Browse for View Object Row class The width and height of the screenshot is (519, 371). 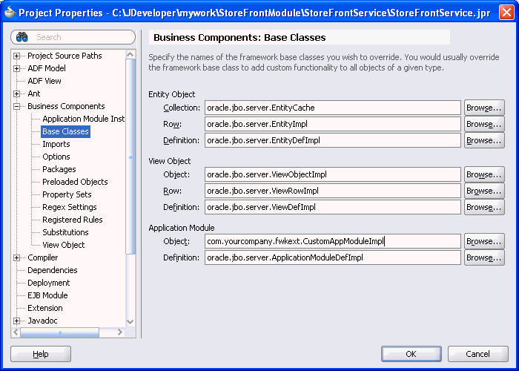pos(484,191)
